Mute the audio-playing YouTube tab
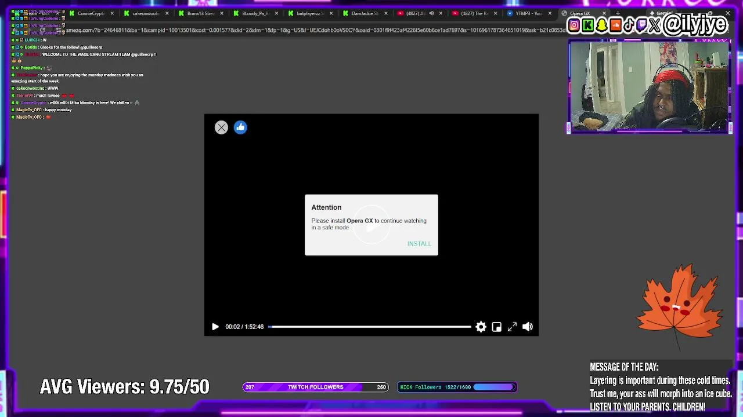Viewport: 743px width, 417px height. (431, 13)
